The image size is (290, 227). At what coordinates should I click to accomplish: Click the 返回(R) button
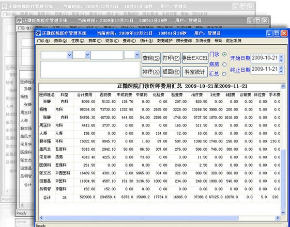[171, 72]
